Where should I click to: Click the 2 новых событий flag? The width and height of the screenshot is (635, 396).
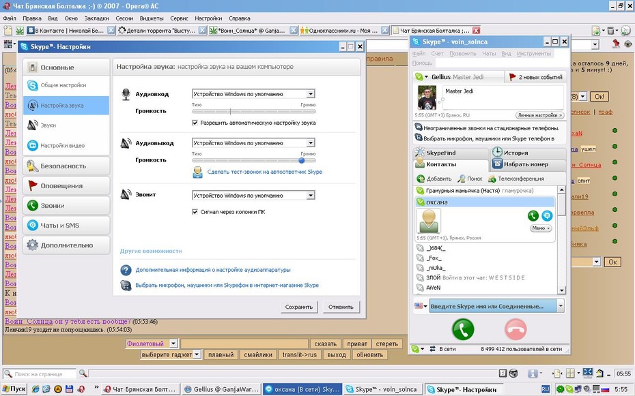[513, 77]
